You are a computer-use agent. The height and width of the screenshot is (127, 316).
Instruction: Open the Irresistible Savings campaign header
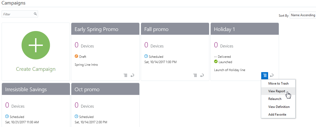26,89
